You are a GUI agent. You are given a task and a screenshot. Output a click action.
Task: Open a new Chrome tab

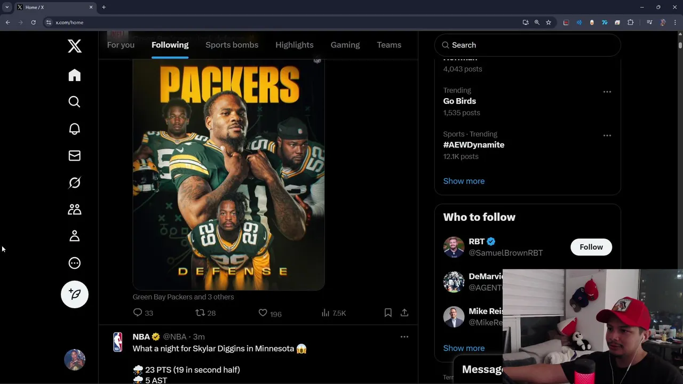(x=104, y=7)
